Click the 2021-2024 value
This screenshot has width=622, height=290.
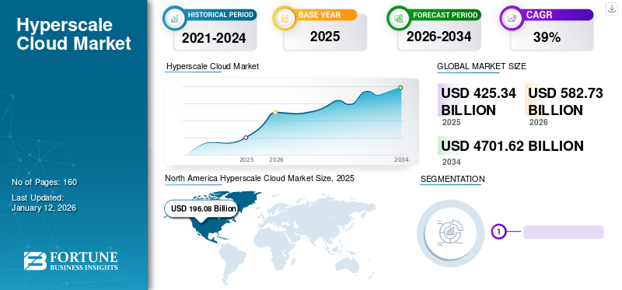coord(214,38)
